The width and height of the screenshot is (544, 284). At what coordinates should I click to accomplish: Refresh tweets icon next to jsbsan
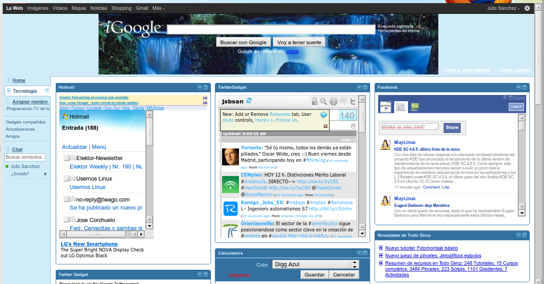[x=249, y=101]
